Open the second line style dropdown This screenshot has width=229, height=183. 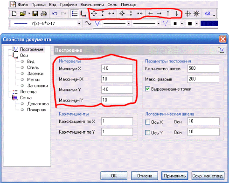(159, 24)
